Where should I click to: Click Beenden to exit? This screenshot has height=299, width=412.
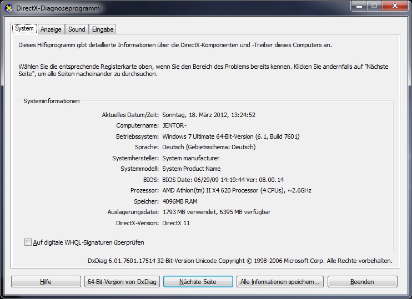(x=363, y=282)
